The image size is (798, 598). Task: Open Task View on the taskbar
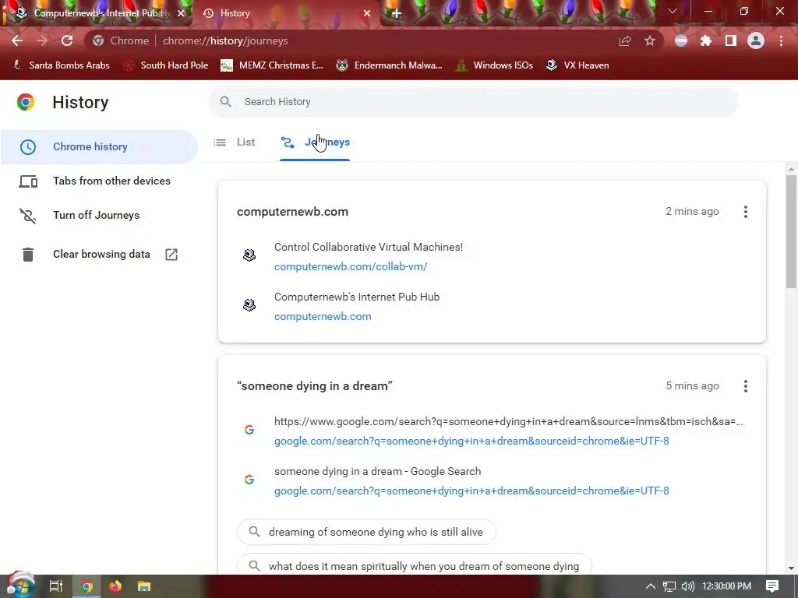click(x=56, y=586)
